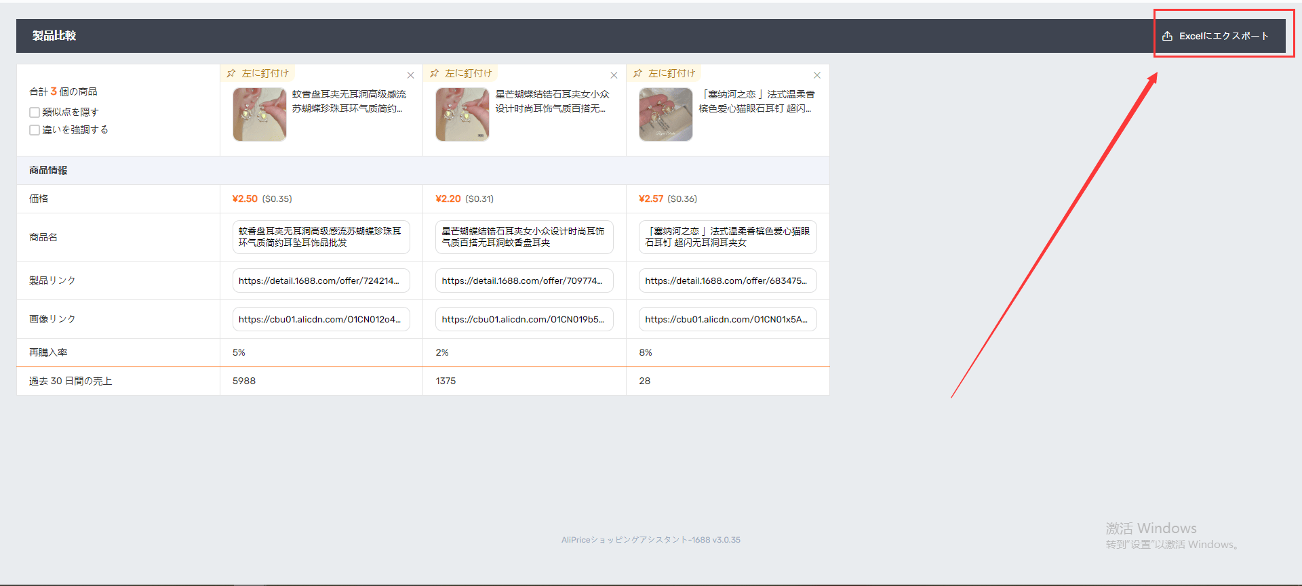The image size is (1302, 586).
Task: Pin the first product to the left
Action: [258, 73]
